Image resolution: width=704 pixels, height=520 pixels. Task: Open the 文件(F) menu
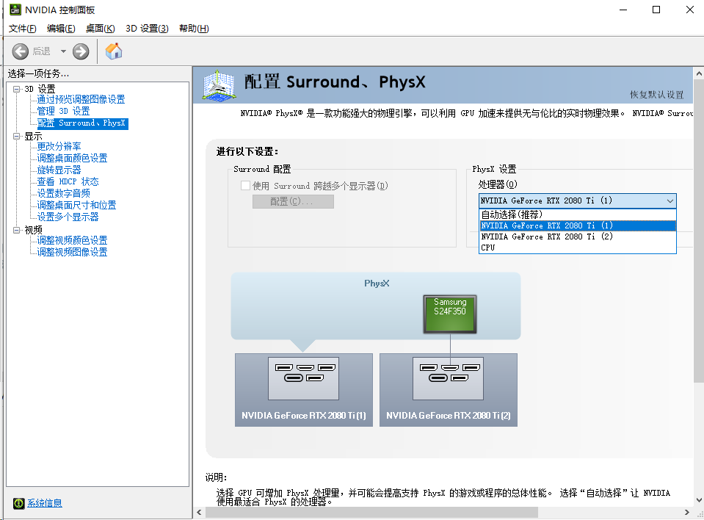click(x=23, y=29)
